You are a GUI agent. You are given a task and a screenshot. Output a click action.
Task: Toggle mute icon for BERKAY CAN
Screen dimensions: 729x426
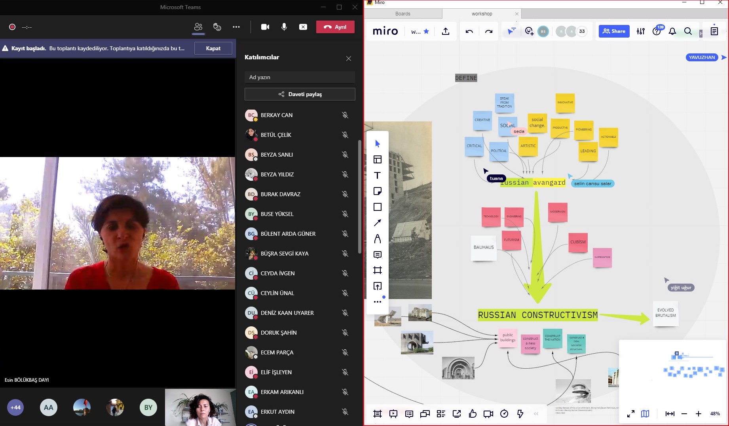[x=345, y=115]
